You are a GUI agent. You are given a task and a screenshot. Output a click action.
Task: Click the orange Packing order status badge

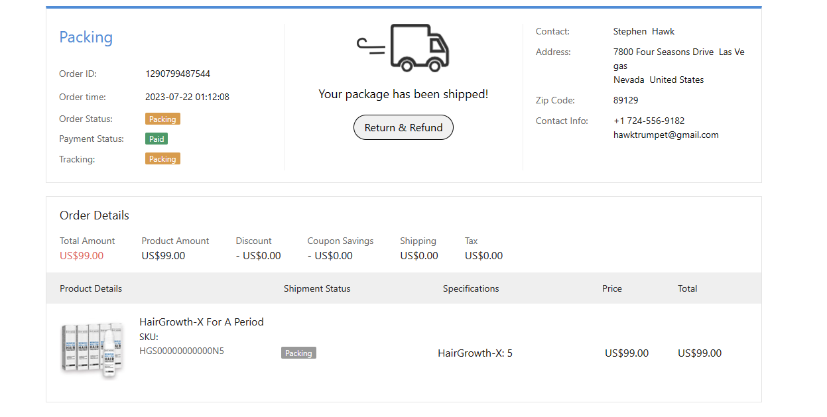click(162, 119)
